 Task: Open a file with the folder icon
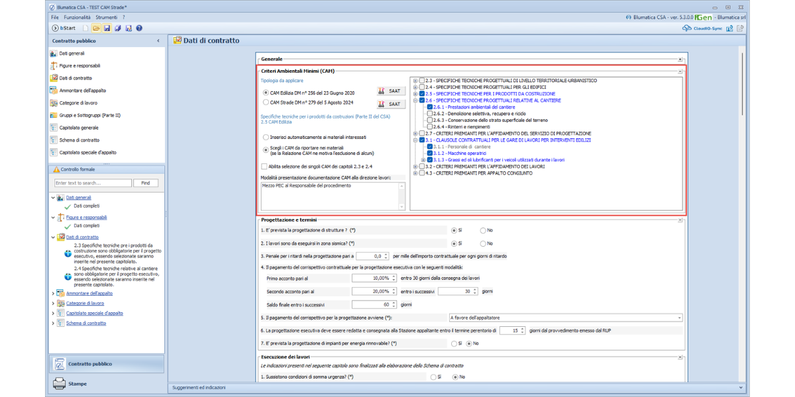click(97, 28)
